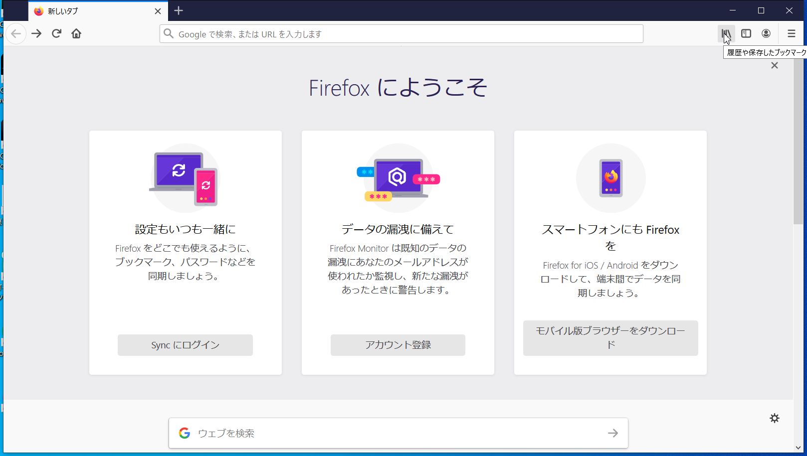Submit search with the arrow button

[x=613, y=433]
